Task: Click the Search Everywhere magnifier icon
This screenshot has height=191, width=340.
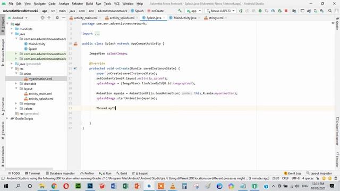Action: (x=330, y=11)
